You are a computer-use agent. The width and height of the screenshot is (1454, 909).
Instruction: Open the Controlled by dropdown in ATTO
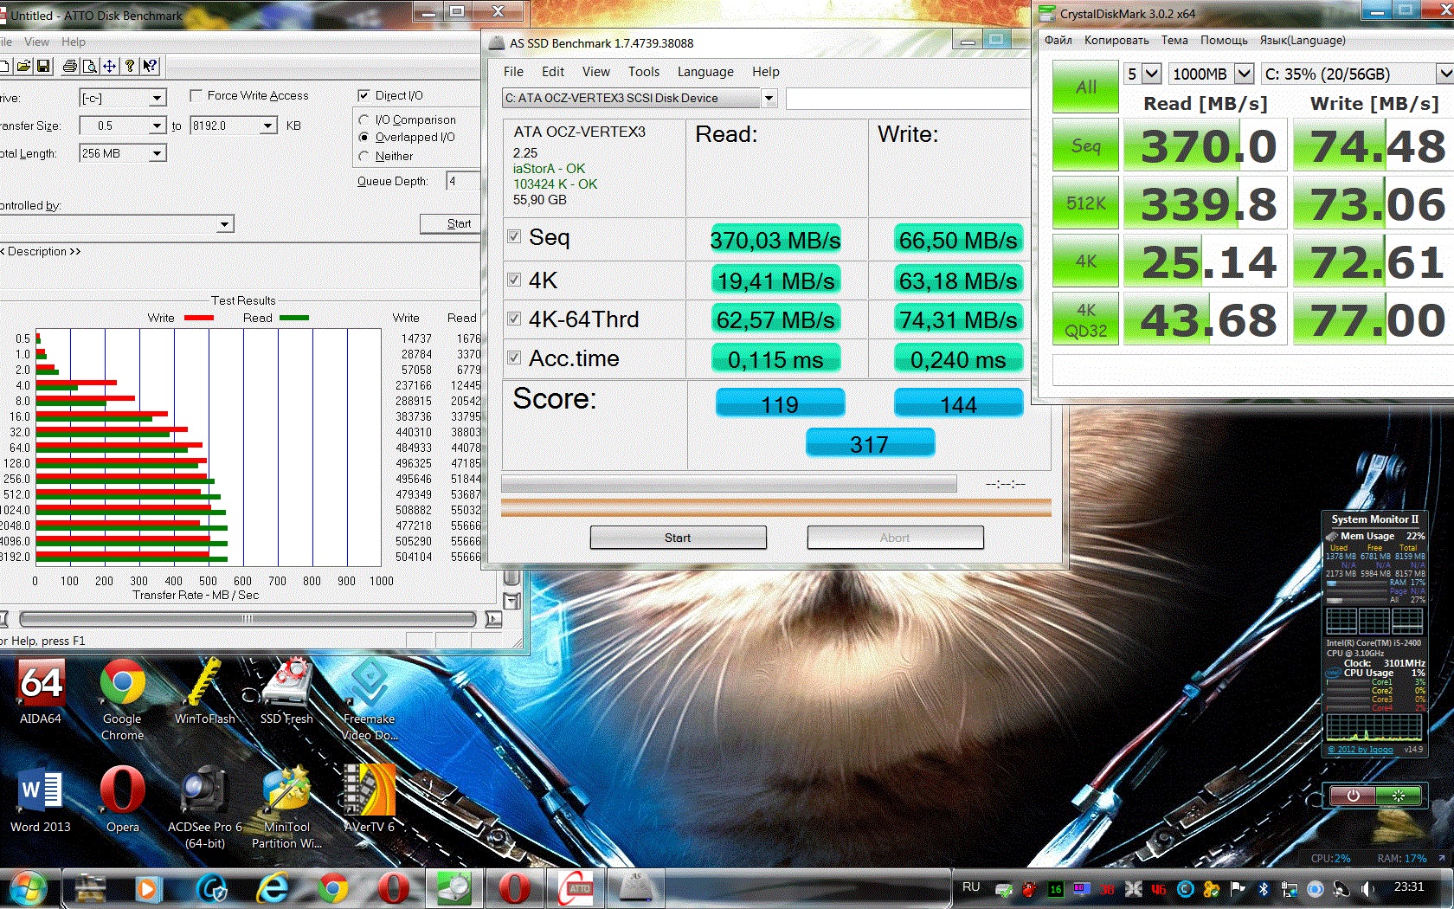(117, 224)
